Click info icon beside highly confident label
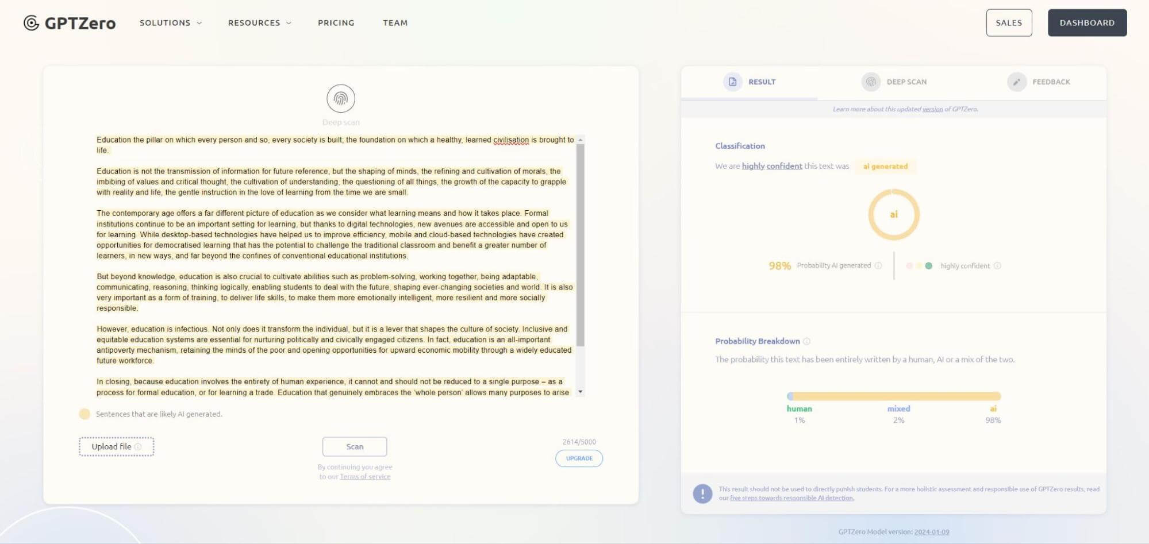This screenshot has width=1149, height=544. click(x=997, y=265)
